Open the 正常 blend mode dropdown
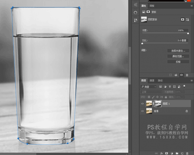 (151, 92)
